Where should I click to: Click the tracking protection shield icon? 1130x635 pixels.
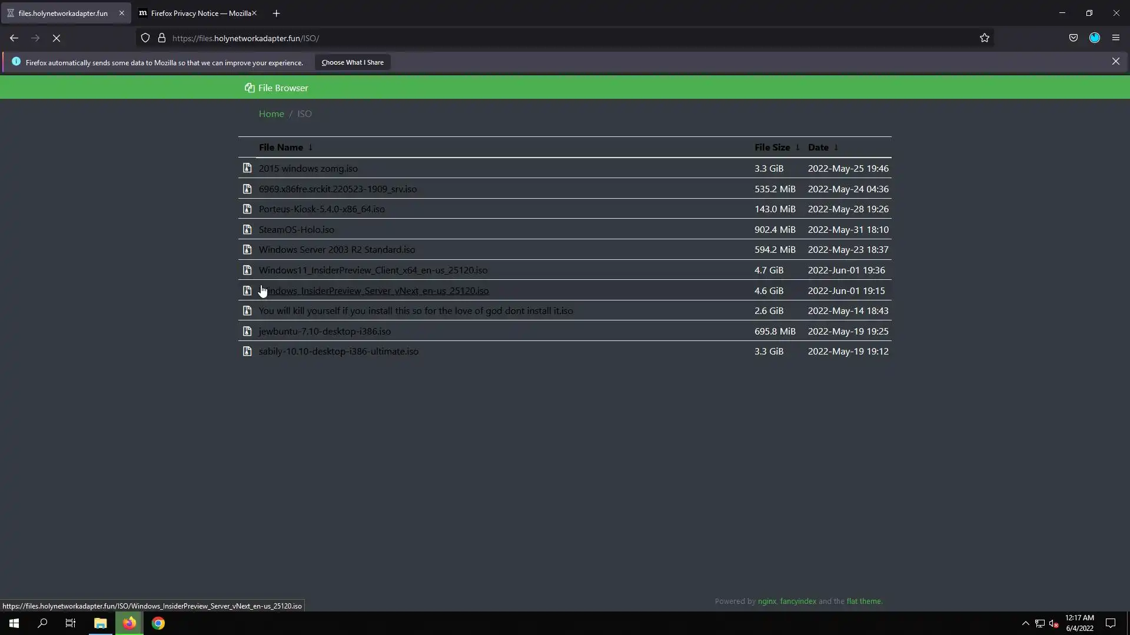click(x=145, y=38)
